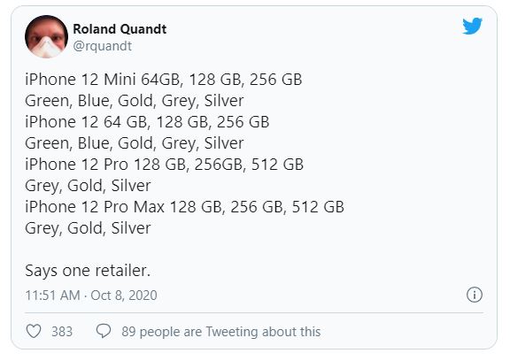Image resolution: width=510 pixels, height=361 pixels.
Task: Click second 'Green, Blue, Gold, Grey, Silver' line
Action: (135, 143)
